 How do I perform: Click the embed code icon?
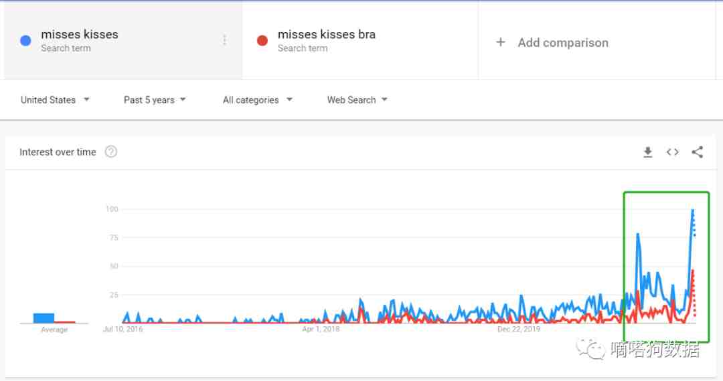[x=672, y=152]
